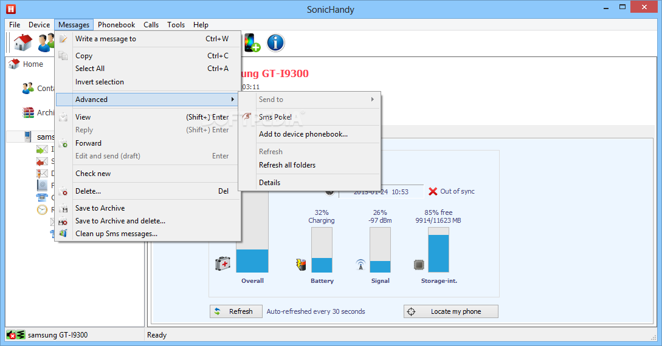This screenshot has height=346, width=662.
Task: Choose Select All menu entry
Action: coord(148,68)
